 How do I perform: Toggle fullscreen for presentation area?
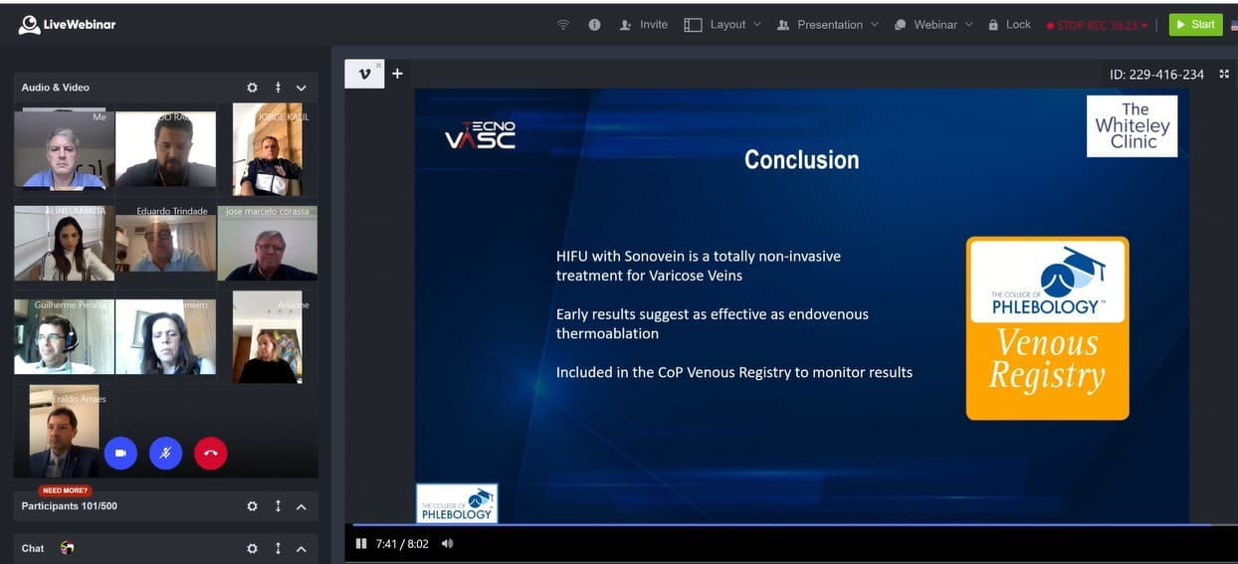(x=1224, y=74)
